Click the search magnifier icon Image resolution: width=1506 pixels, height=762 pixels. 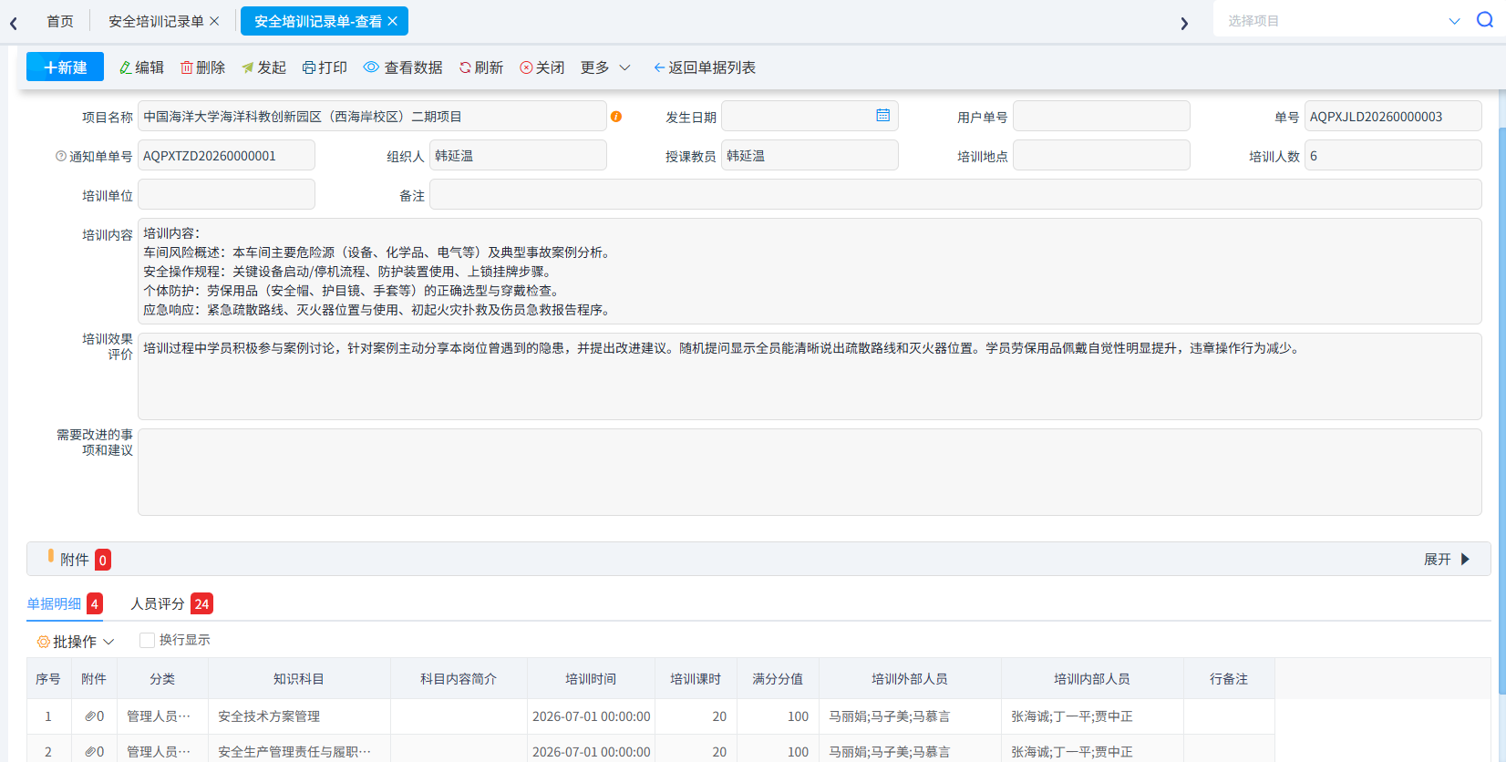click(x=1485, y=20)
